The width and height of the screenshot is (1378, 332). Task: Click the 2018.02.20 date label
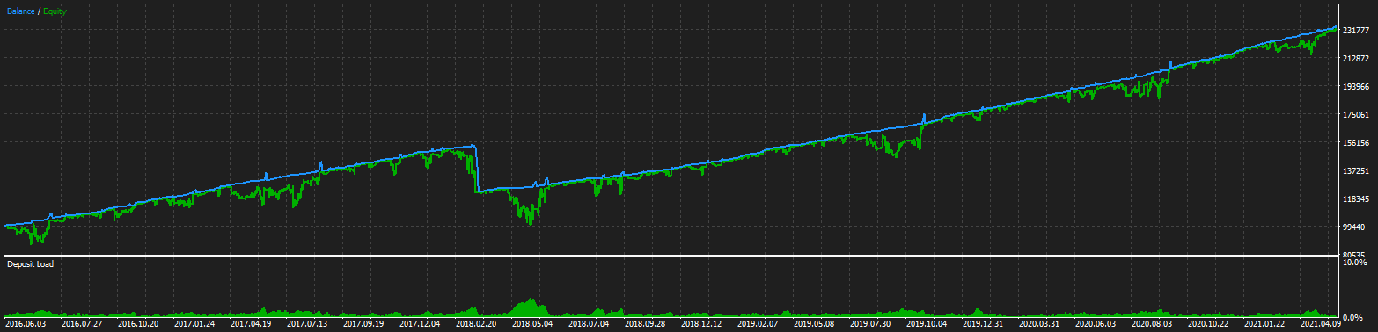[477, 324]
